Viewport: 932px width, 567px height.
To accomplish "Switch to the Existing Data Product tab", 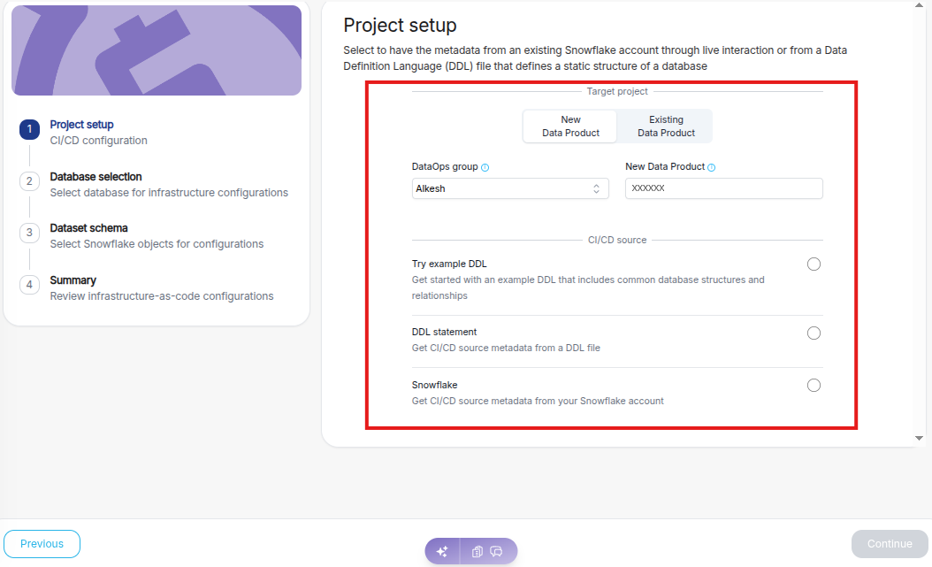I will [666, 126].
